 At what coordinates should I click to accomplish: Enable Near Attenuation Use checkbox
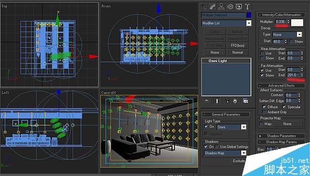262,54
